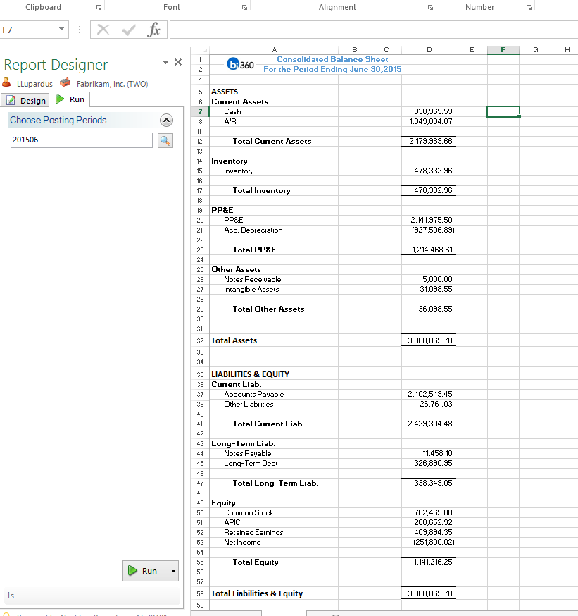Select column A header

(274, 50)
